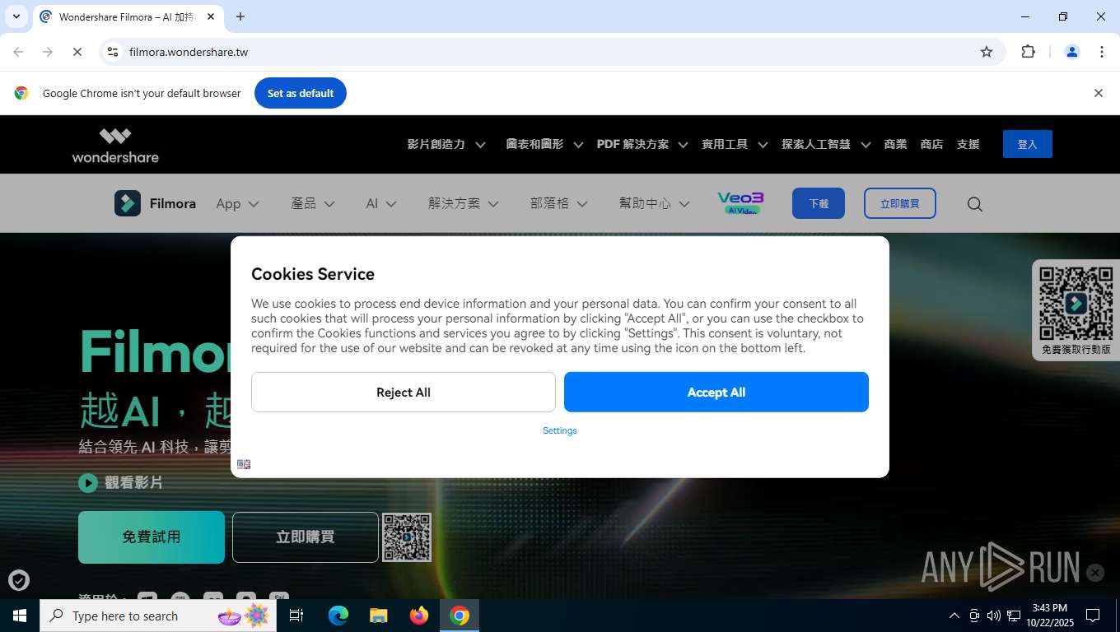Open tab search dropdown arrow
This screenshot has width=1120, height=632.
[16, 16]
